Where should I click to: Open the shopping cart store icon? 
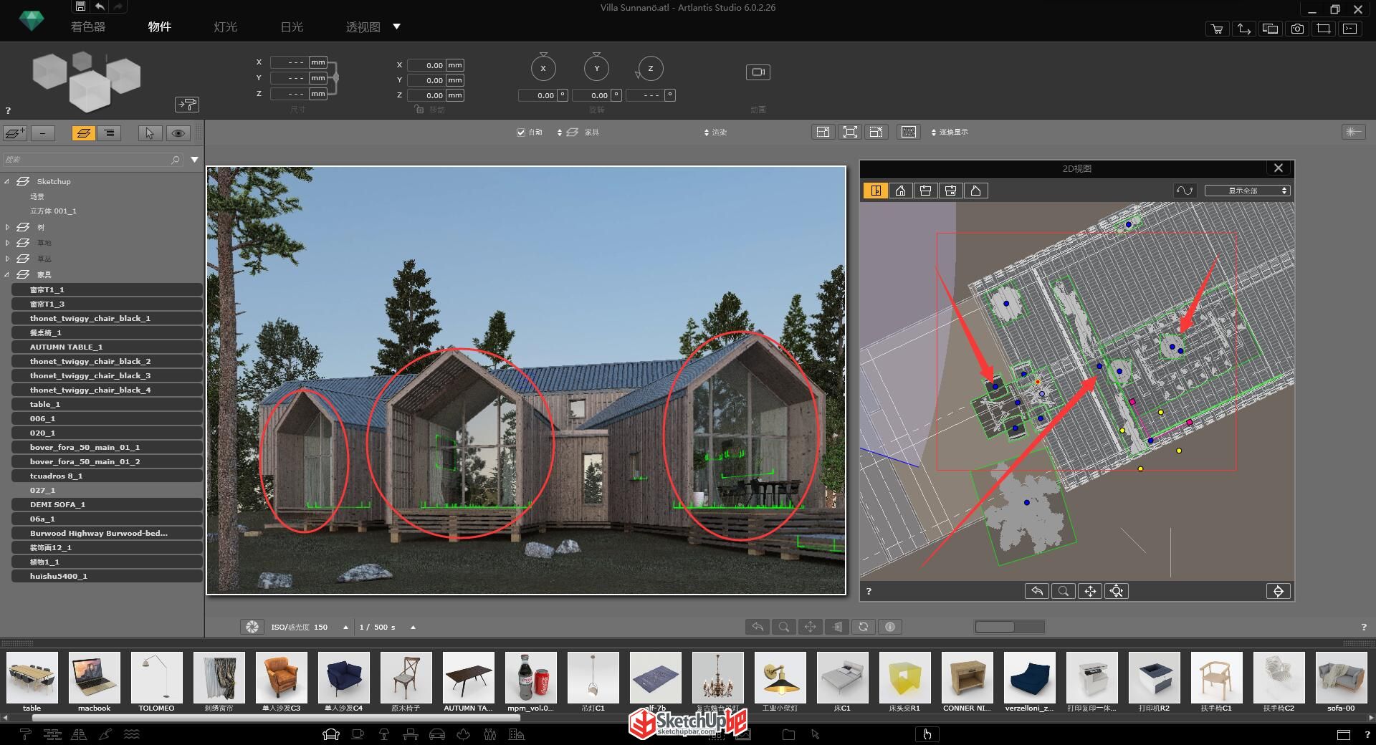[1217, 29]
